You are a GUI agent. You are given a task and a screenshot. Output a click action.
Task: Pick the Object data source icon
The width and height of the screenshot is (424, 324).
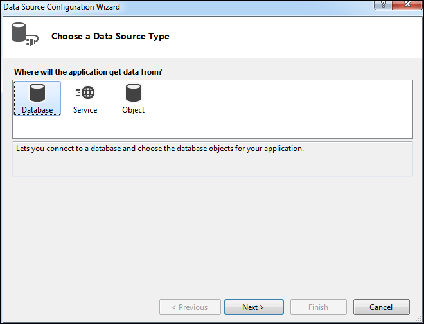point(134,93)
